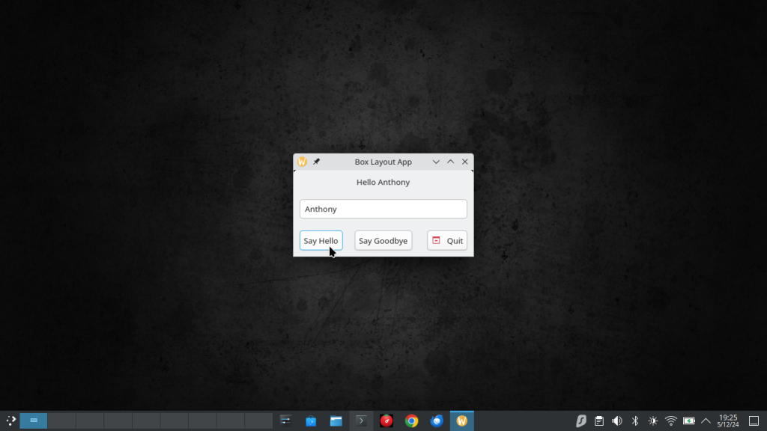This screenshot has width=767, height=431.
Task: Launch Google Chrome from the taskbar
Action: (x=410, y=421)
